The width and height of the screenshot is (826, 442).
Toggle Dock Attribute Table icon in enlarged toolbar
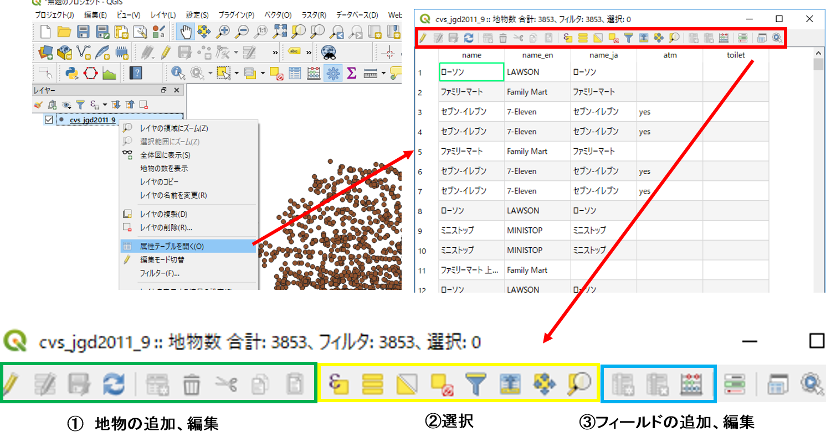pos(777,383)
